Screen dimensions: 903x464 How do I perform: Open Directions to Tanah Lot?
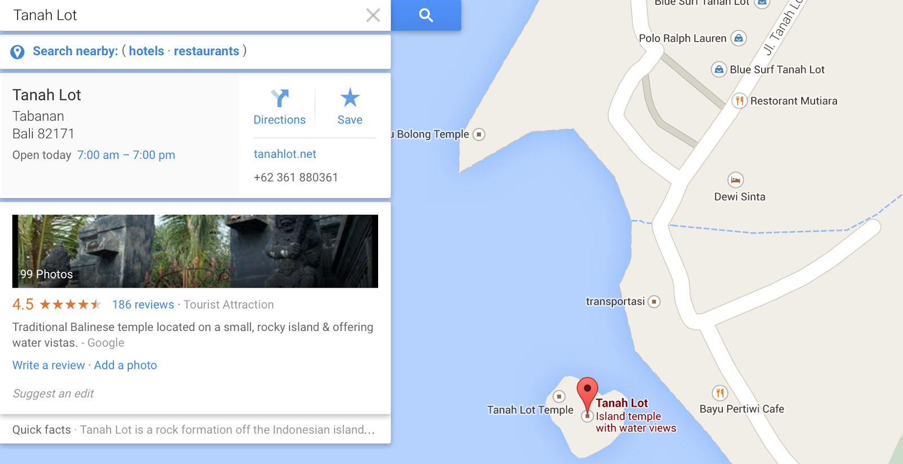[279, 107]
